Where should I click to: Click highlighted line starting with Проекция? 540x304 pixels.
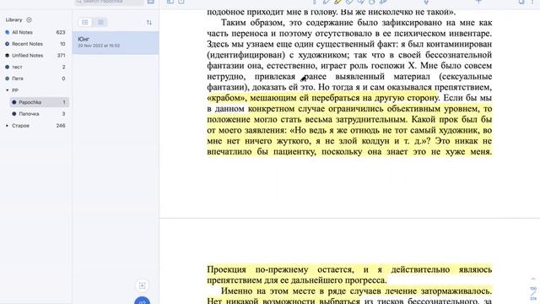point(349,269)
